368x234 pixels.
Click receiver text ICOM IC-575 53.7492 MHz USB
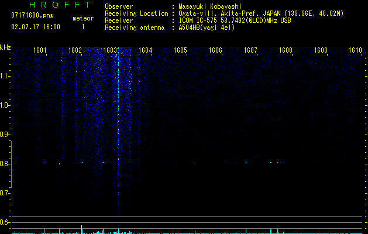[x=235, y=20]
